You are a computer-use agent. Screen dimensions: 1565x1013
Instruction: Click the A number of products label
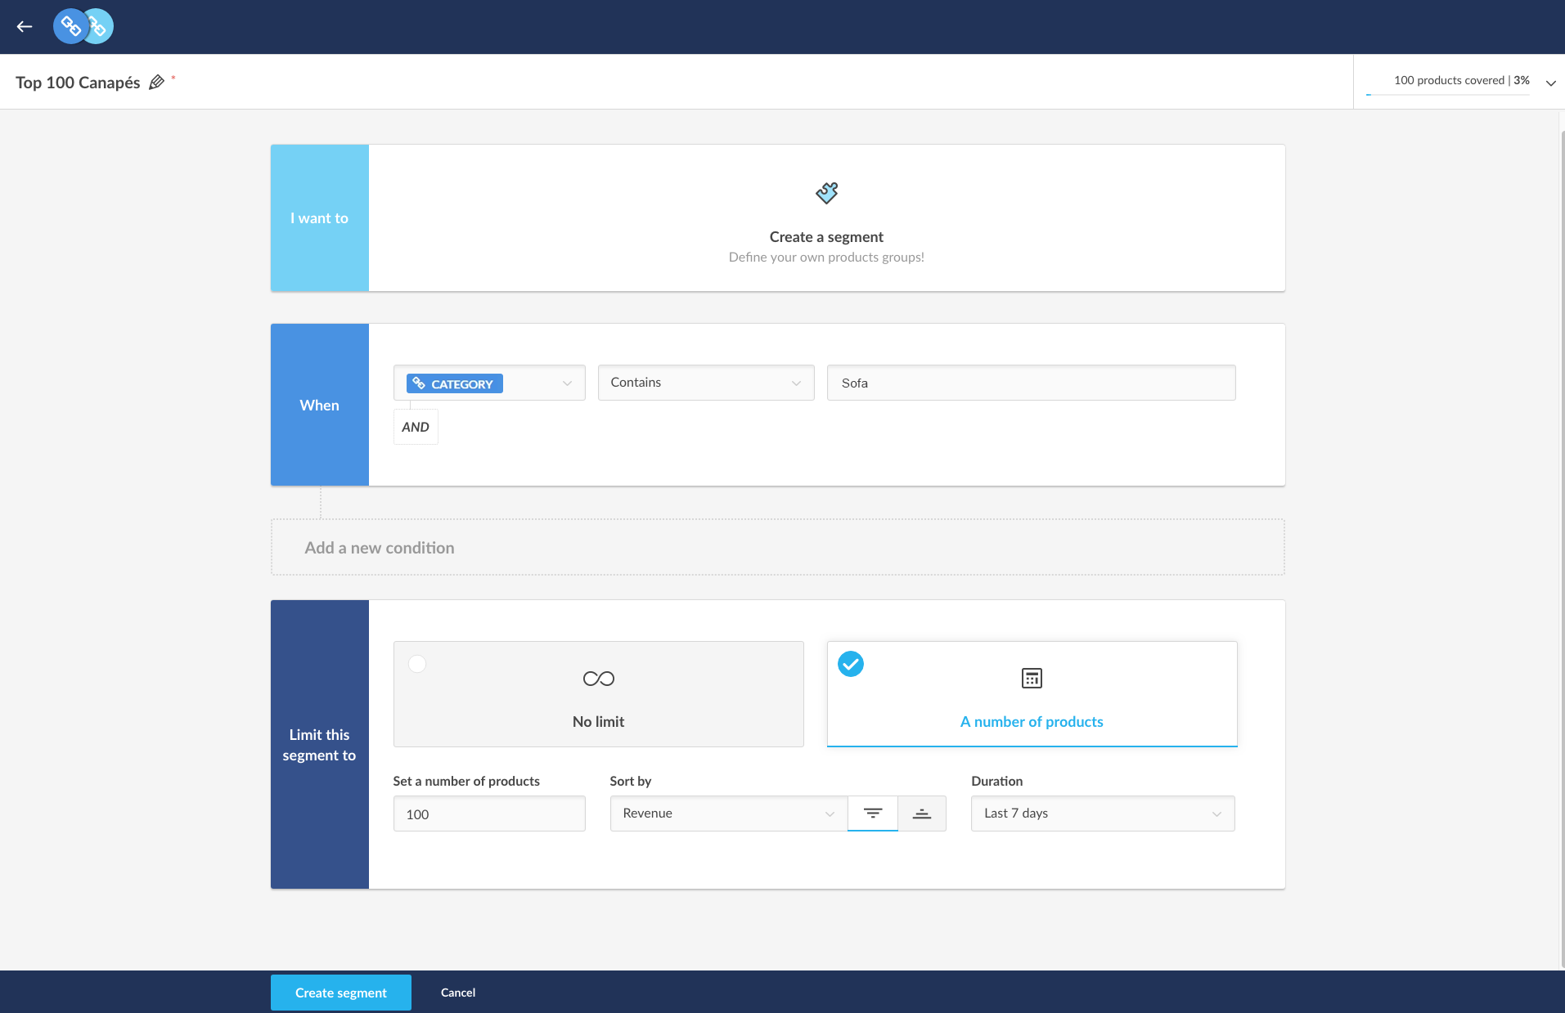(1032, 722)
